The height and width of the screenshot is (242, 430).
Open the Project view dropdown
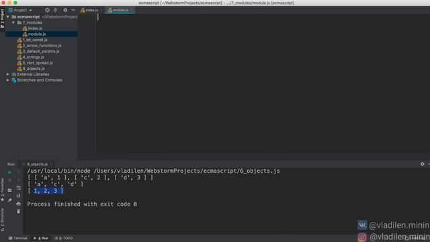point(21,10)
